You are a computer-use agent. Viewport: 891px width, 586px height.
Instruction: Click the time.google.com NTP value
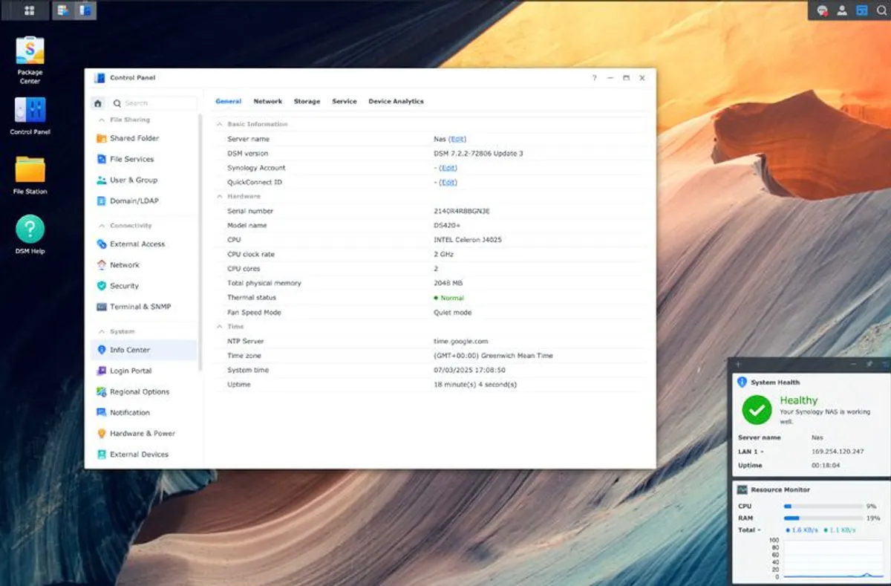pyautogui.click(x=461, y=341)
